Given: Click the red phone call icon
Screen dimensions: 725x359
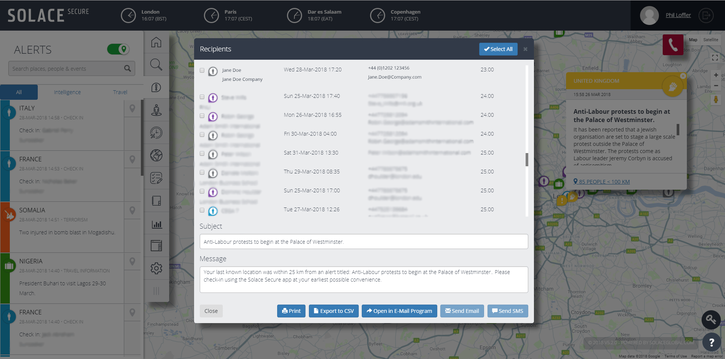Looking at the screenshot, I should click(673, 45).
